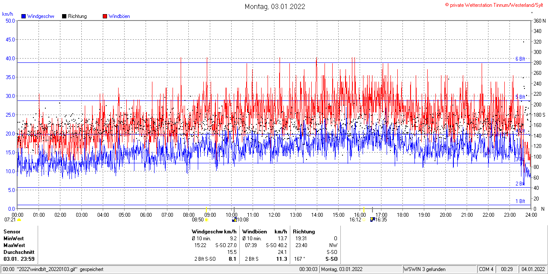Click the Windgeschw legend label
Screen dimensions: 548x274
[x=41, y=16]
